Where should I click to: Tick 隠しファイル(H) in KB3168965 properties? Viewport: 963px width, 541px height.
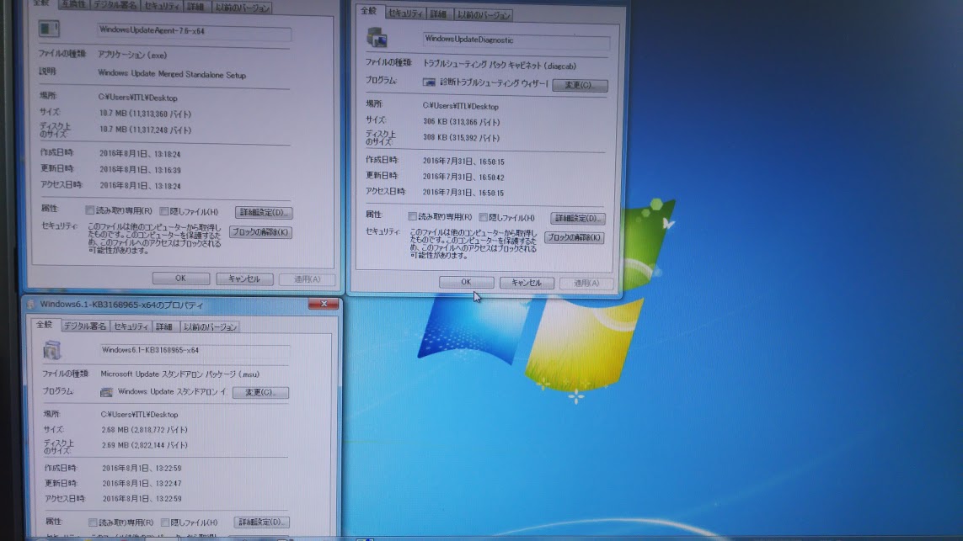click(165, 522)
